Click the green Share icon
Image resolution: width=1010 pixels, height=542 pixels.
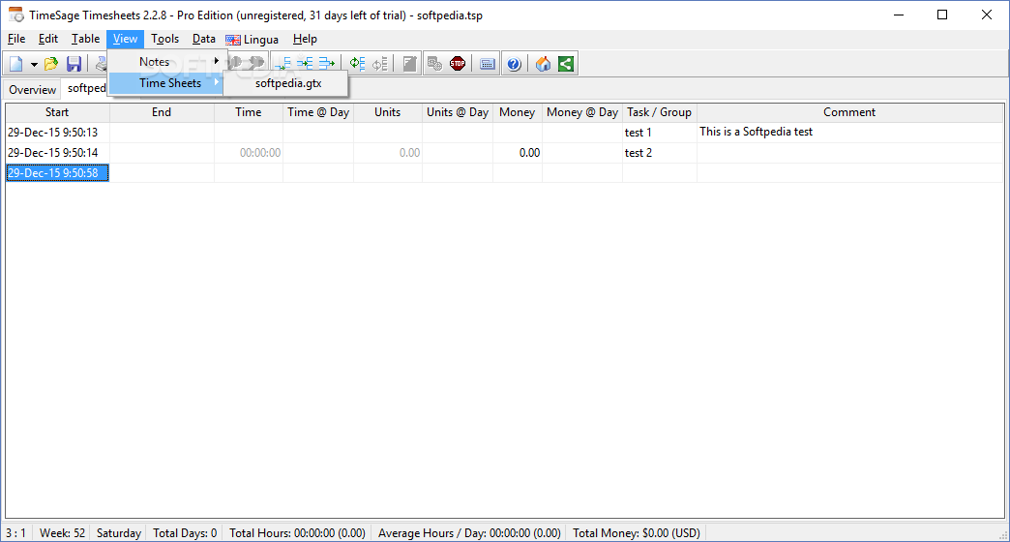point(566,64)
